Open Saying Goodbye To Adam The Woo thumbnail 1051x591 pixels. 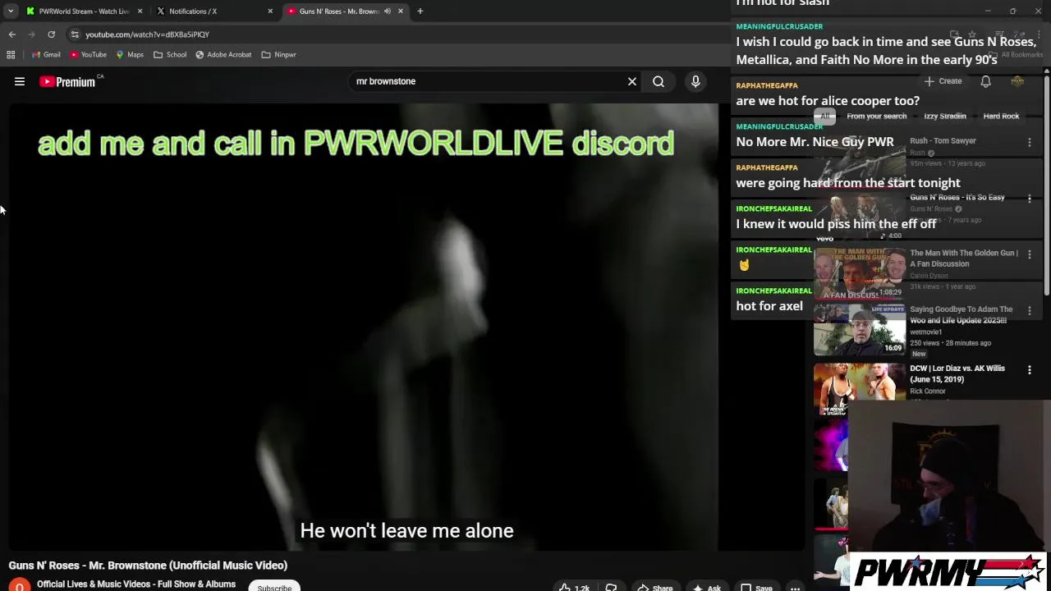pos(860,330)
